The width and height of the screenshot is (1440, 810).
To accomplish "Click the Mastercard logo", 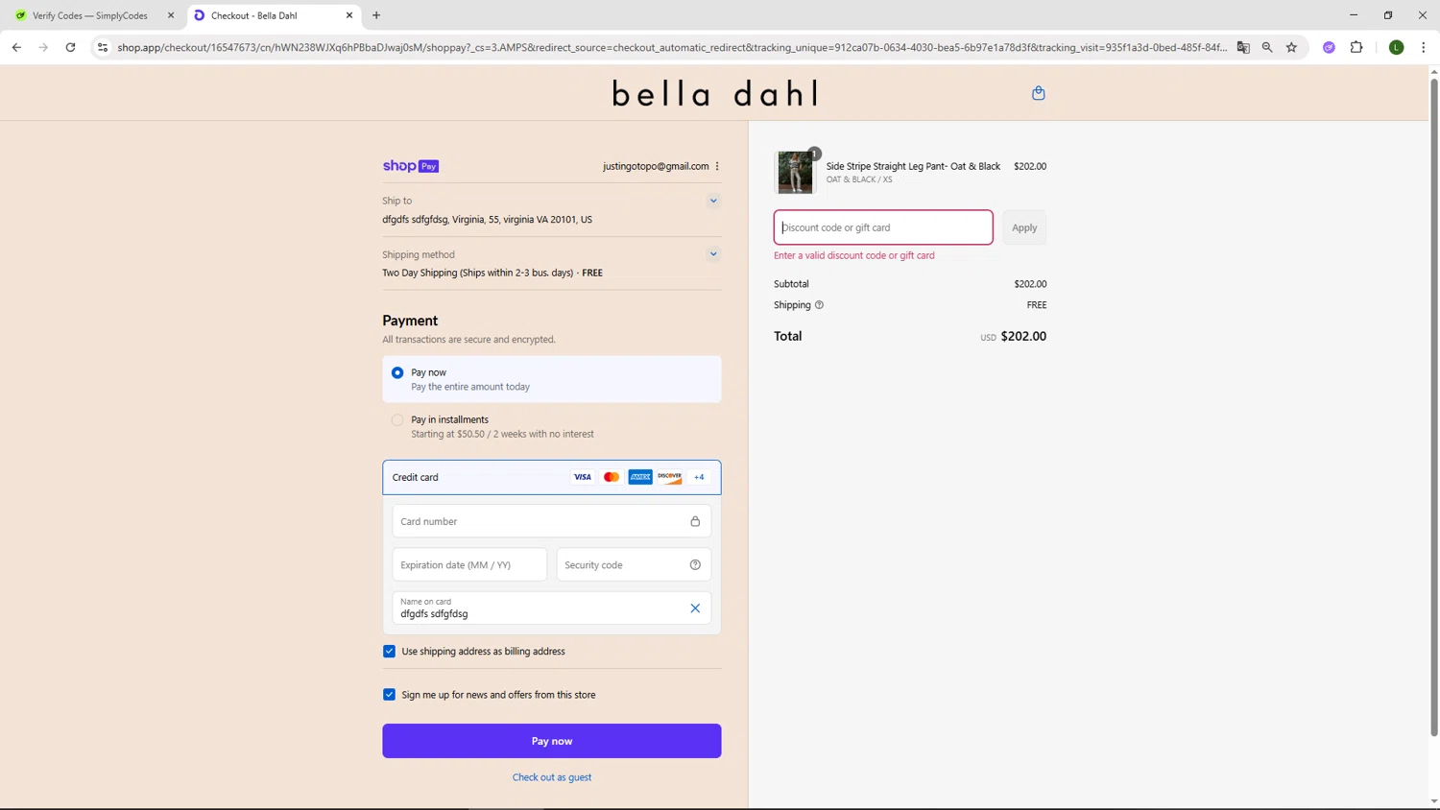I will point(612,477).
